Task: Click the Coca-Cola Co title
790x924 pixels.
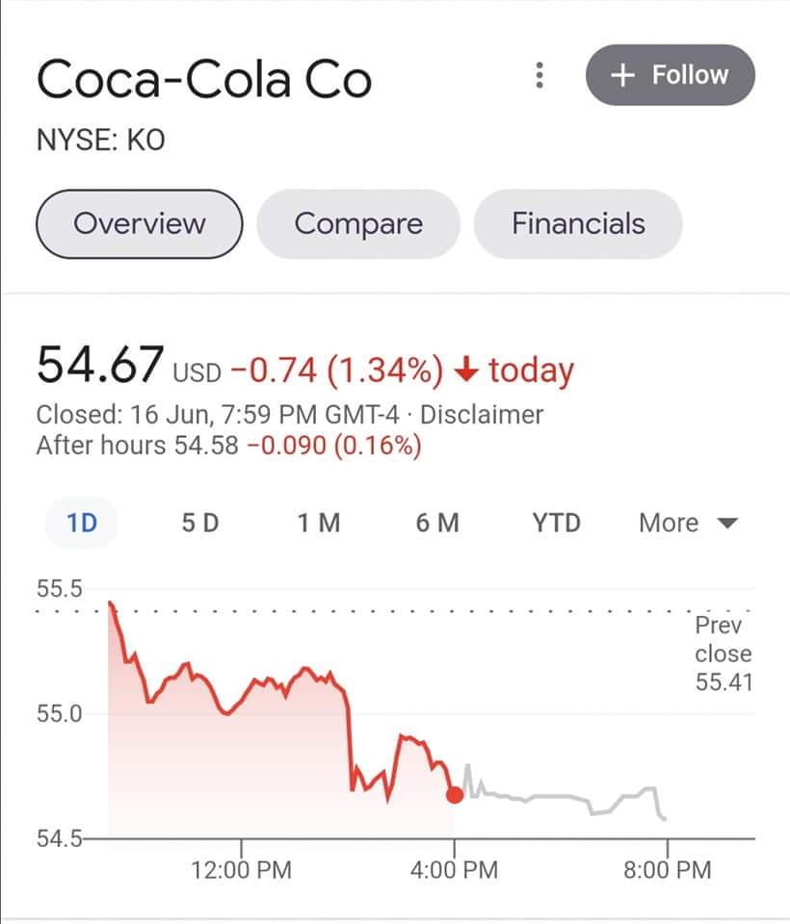Action: point(203,79)
